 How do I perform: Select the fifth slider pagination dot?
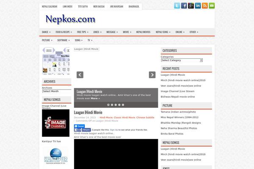coord(123,105)
